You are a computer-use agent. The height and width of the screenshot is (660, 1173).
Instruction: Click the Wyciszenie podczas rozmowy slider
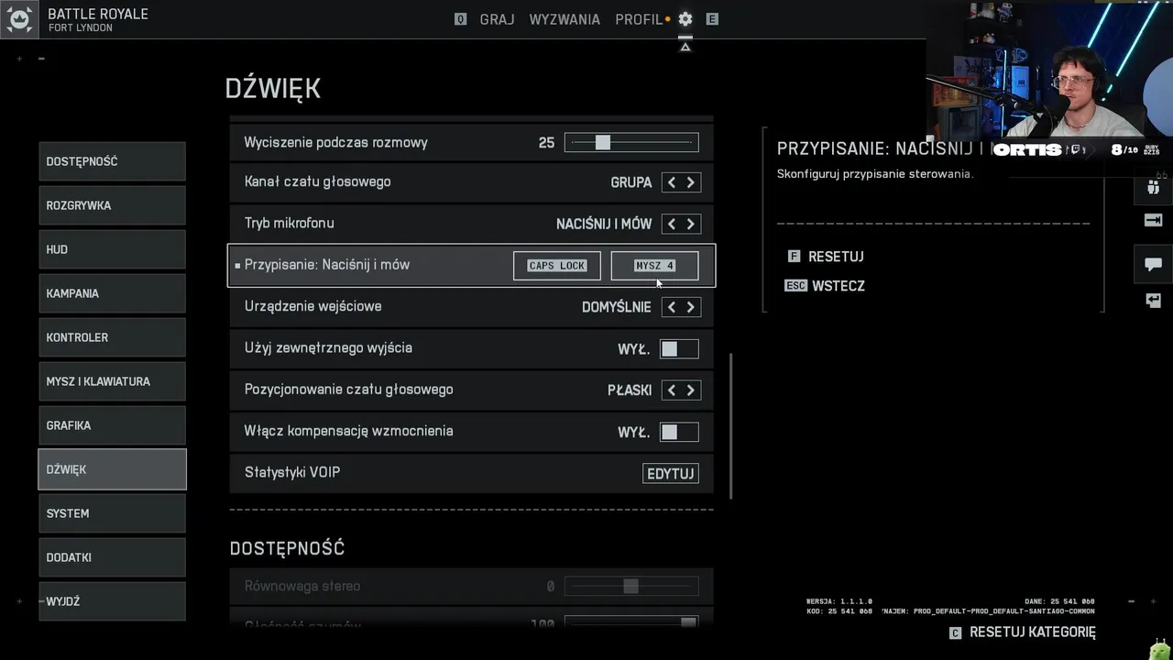[631, 142]
